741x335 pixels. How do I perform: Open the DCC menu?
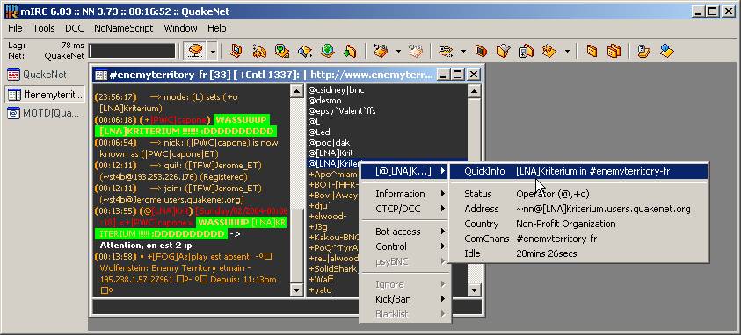[x=74, y=28]
